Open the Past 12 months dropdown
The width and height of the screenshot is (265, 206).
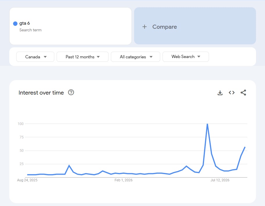82,57
